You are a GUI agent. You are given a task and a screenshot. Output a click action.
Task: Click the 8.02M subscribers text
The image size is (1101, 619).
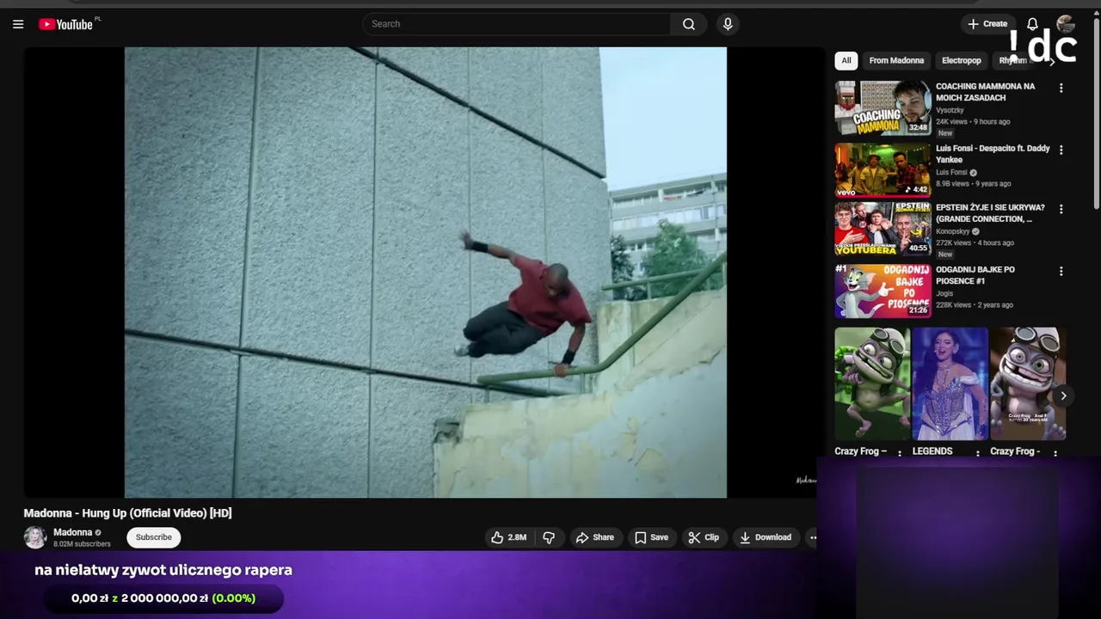(x=82, y=544)
